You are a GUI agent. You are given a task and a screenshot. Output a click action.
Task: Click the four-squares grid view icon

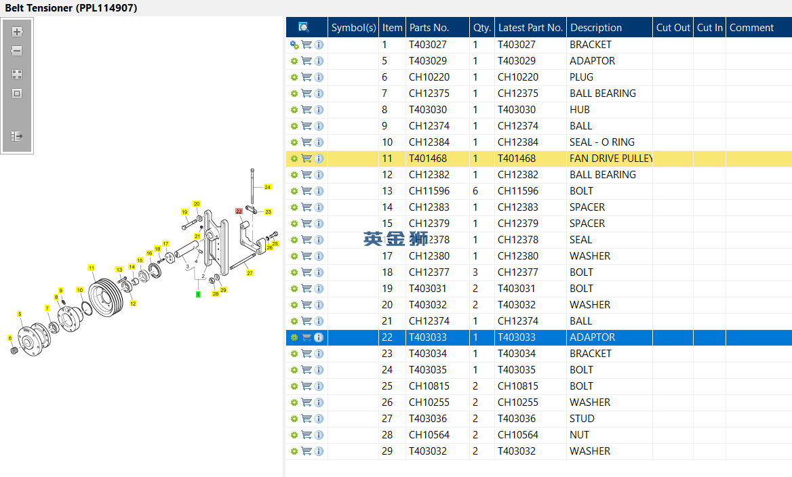point(17,75)
